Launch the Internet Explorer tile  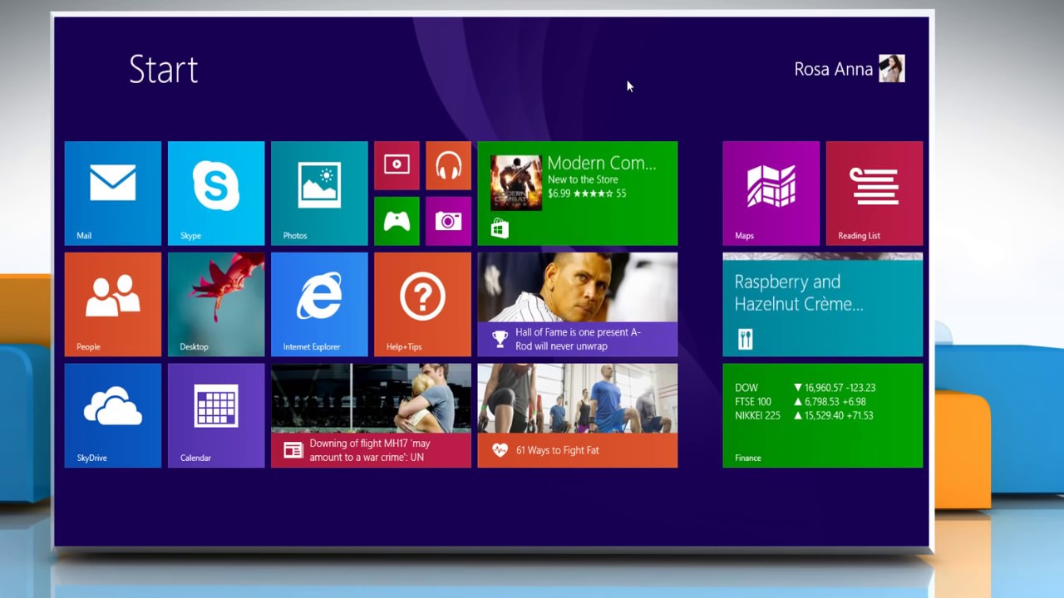pyautogui.click(x=319, y=305)
